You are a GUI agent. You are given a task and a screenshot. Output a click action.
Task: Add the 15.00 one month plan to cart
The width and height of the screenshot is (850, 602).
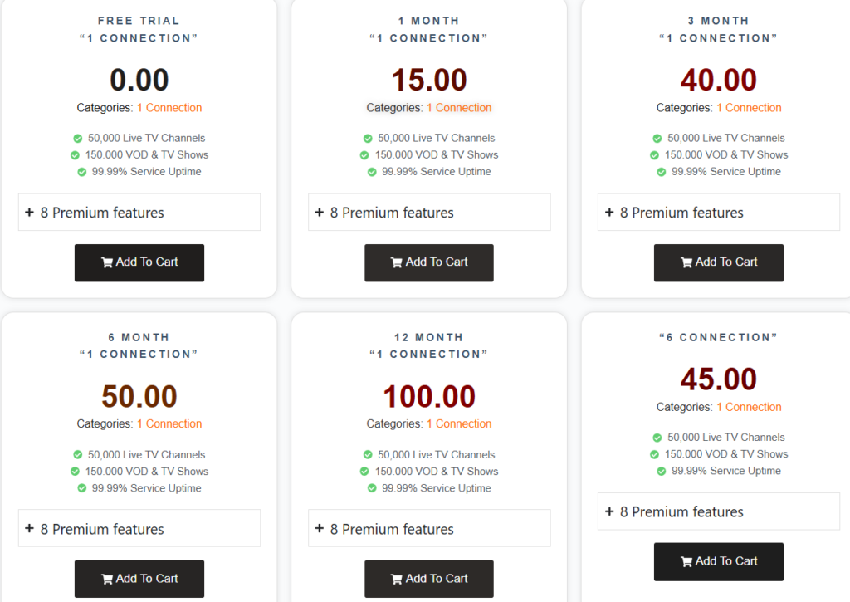(x=429, y=262)
